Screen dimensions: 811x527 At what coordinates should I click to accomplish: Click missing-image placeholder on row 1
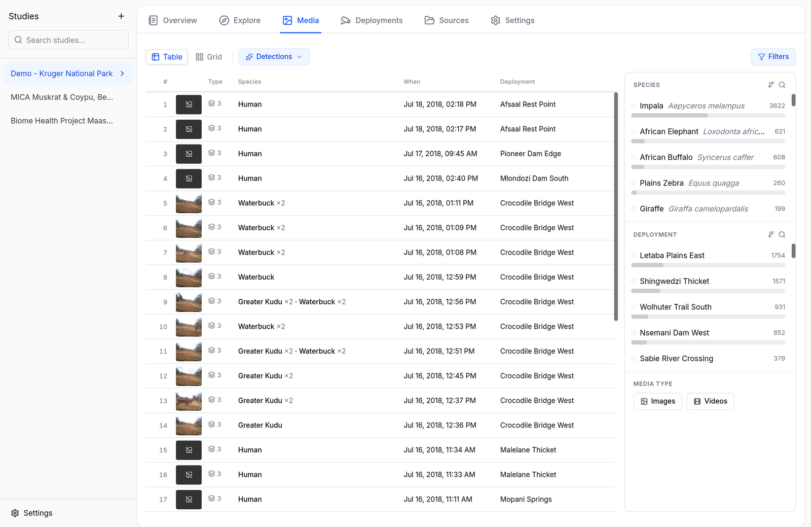pos(189,104)
